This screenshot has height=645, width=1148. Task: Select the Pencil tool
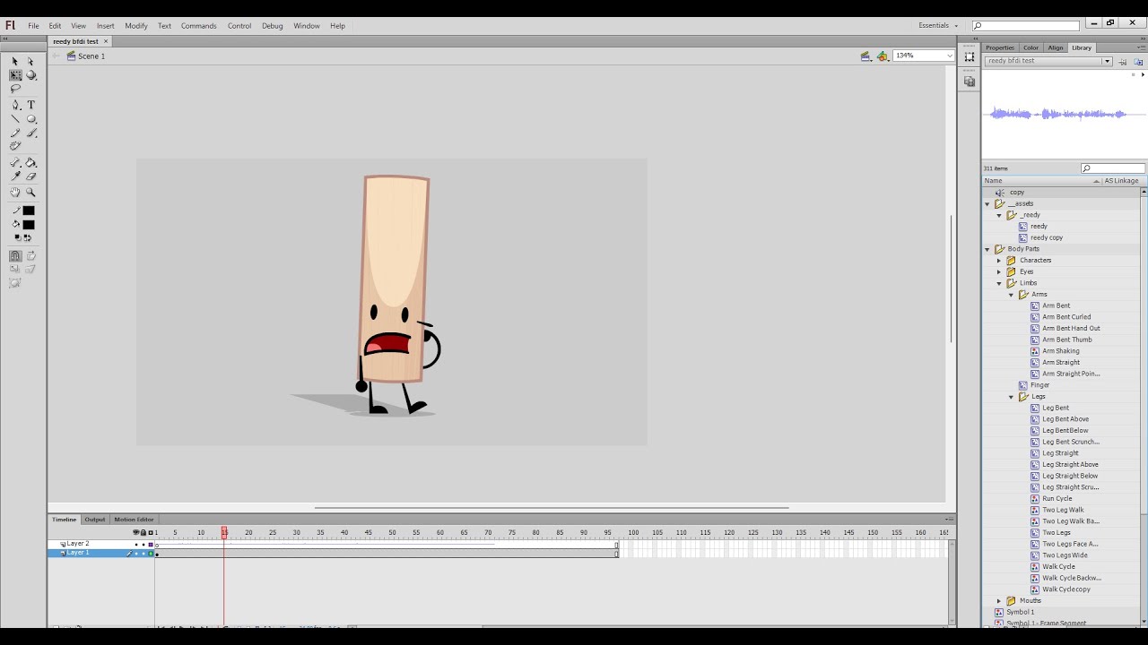15,133
